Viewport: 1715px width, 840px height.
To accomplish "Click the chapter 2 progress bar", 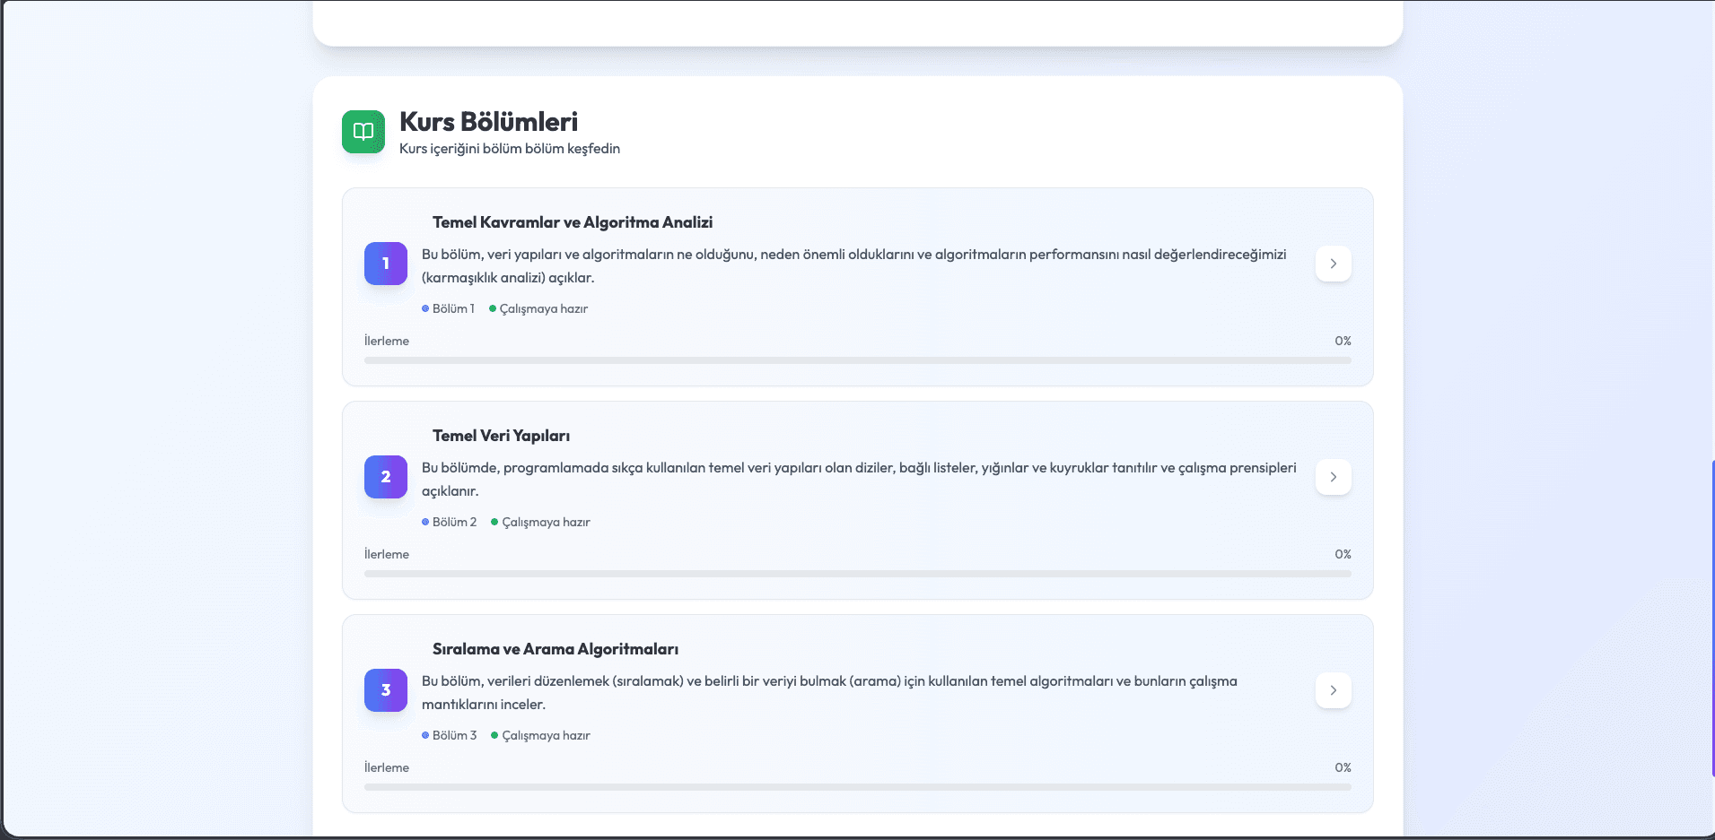I will (x=857, y=574).
